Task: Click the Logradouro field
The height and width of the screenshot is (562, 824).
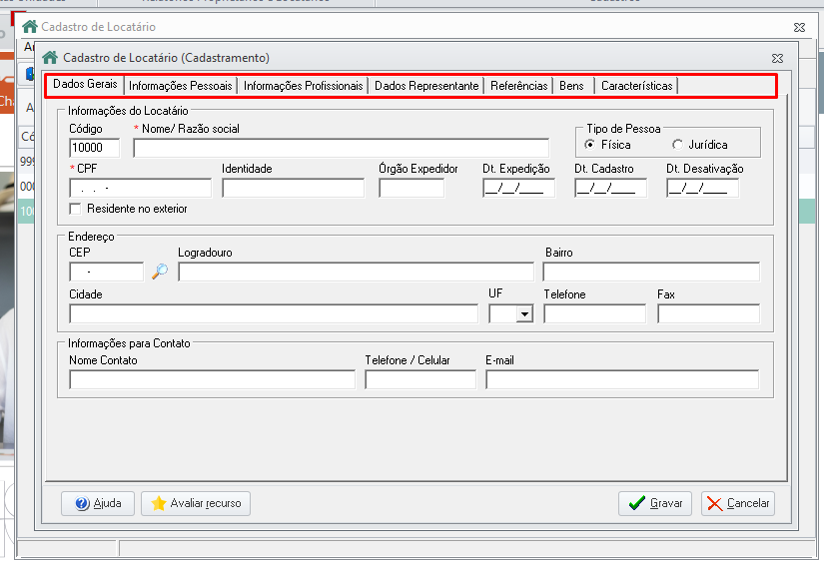Action: pyautogui.click(x=356, y=272)
